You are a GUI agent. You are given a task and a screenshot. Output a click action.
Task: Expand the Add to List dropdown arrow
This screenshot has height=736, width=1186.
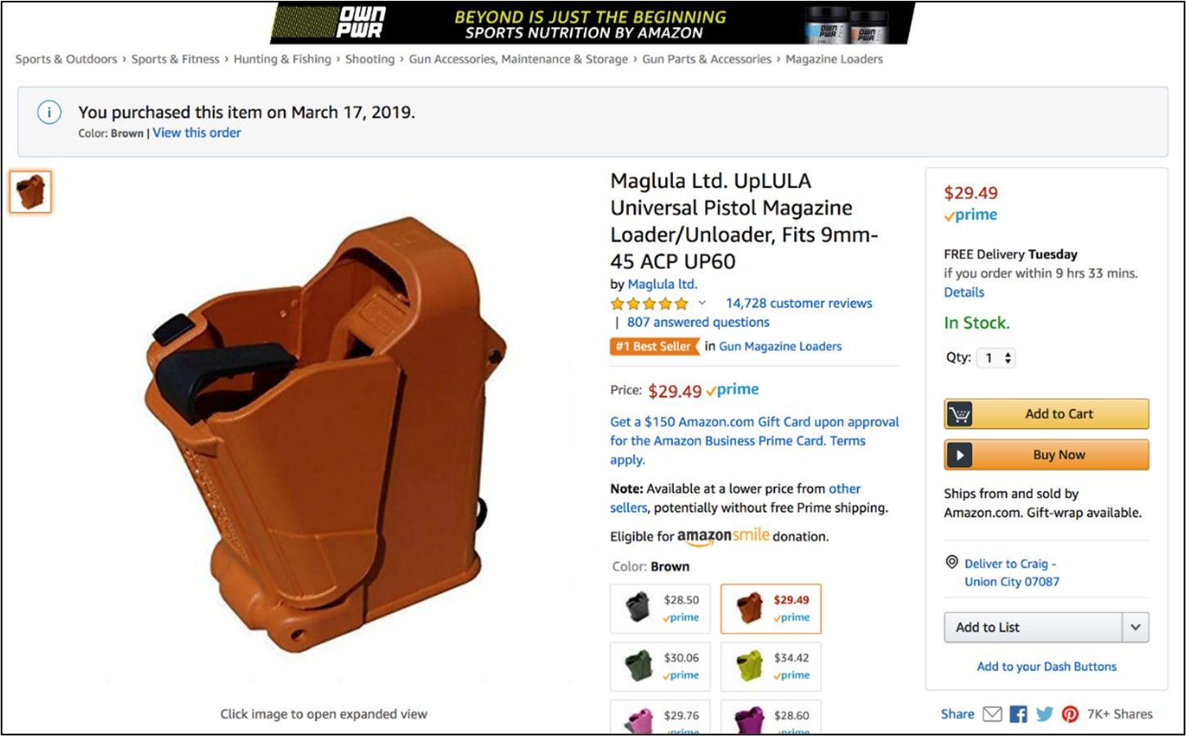[x=1135, y=627]
